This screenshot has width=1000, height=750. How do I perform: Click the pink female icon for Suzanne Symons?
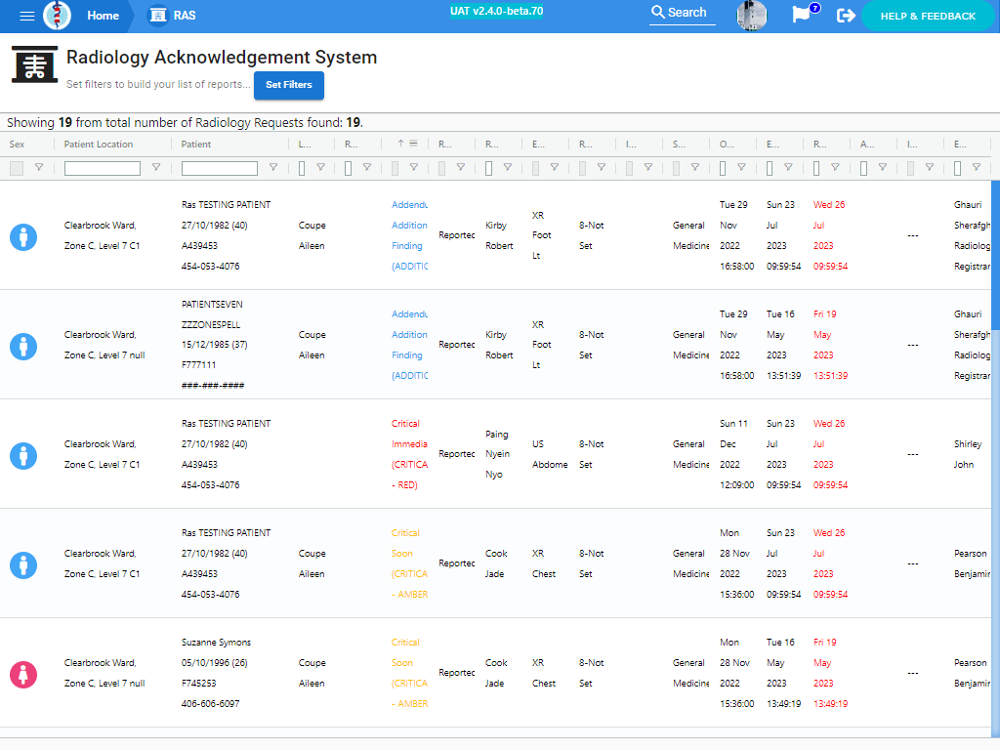tap(23, 675)
